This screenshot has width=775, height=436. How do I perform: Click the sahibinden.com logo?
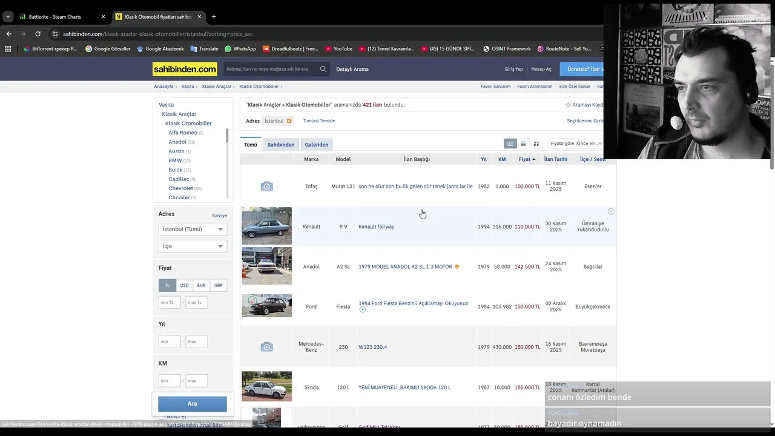(185, 69)
